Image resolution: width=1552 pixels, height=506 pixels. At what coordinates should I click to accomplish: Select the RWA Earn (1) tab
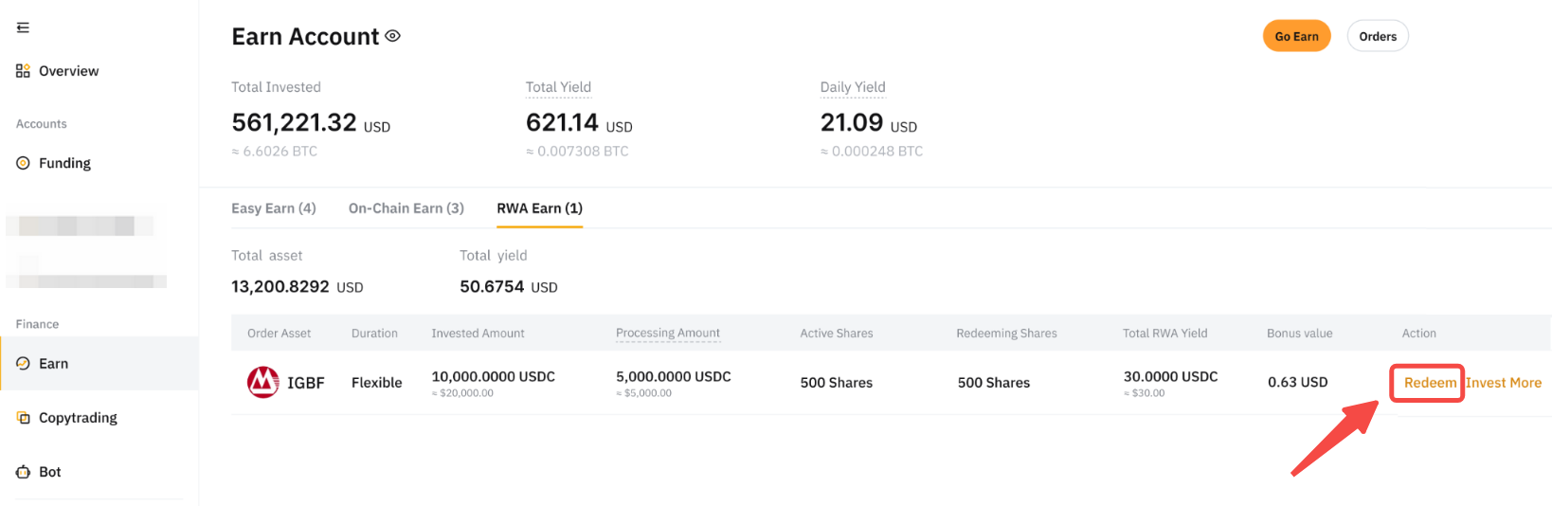click(540, 208)
